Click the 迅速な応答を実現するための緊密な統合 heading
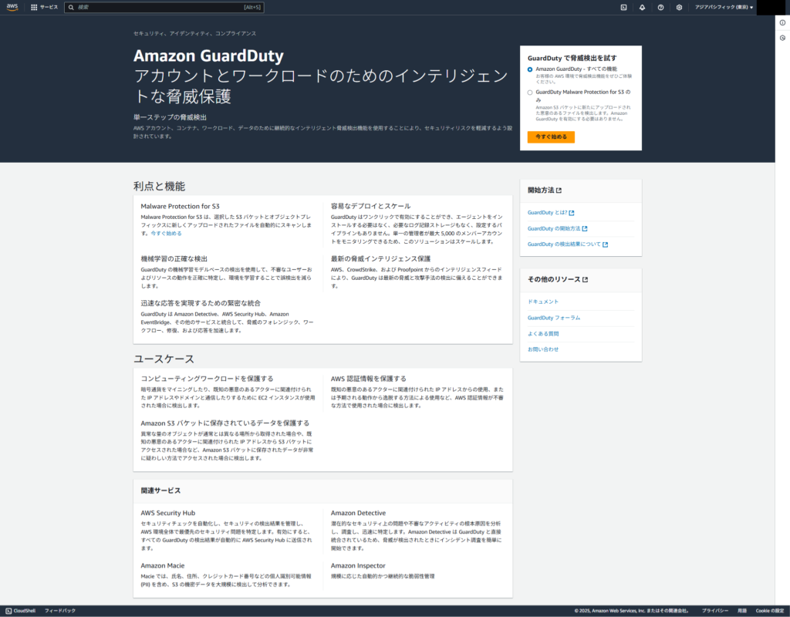Viewport: 790px width, 617px height. [x=201, y=303]
